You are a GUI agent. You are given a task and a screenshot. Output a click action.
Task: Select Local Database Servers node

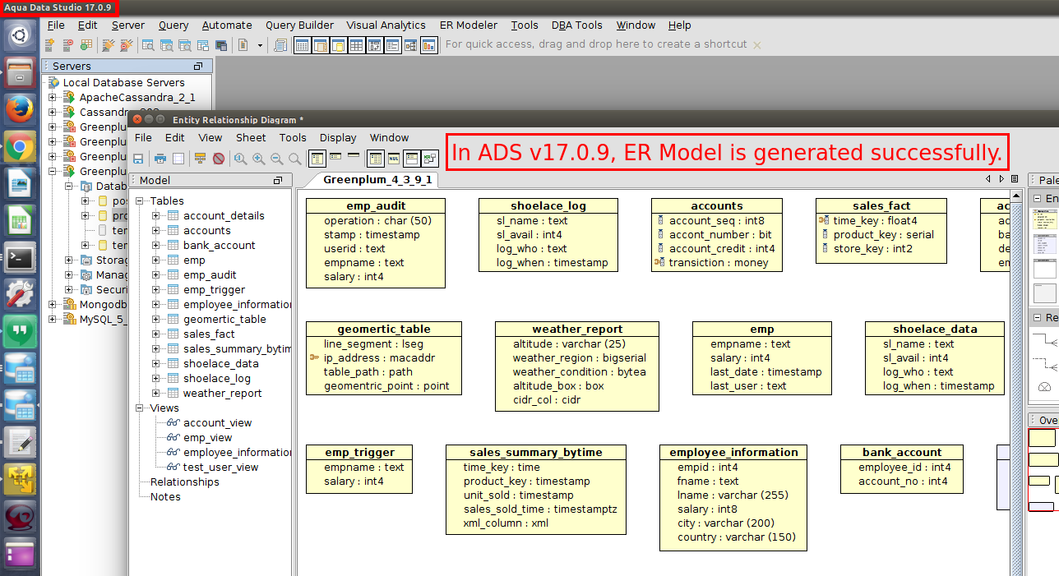click(x=123, y=83)
